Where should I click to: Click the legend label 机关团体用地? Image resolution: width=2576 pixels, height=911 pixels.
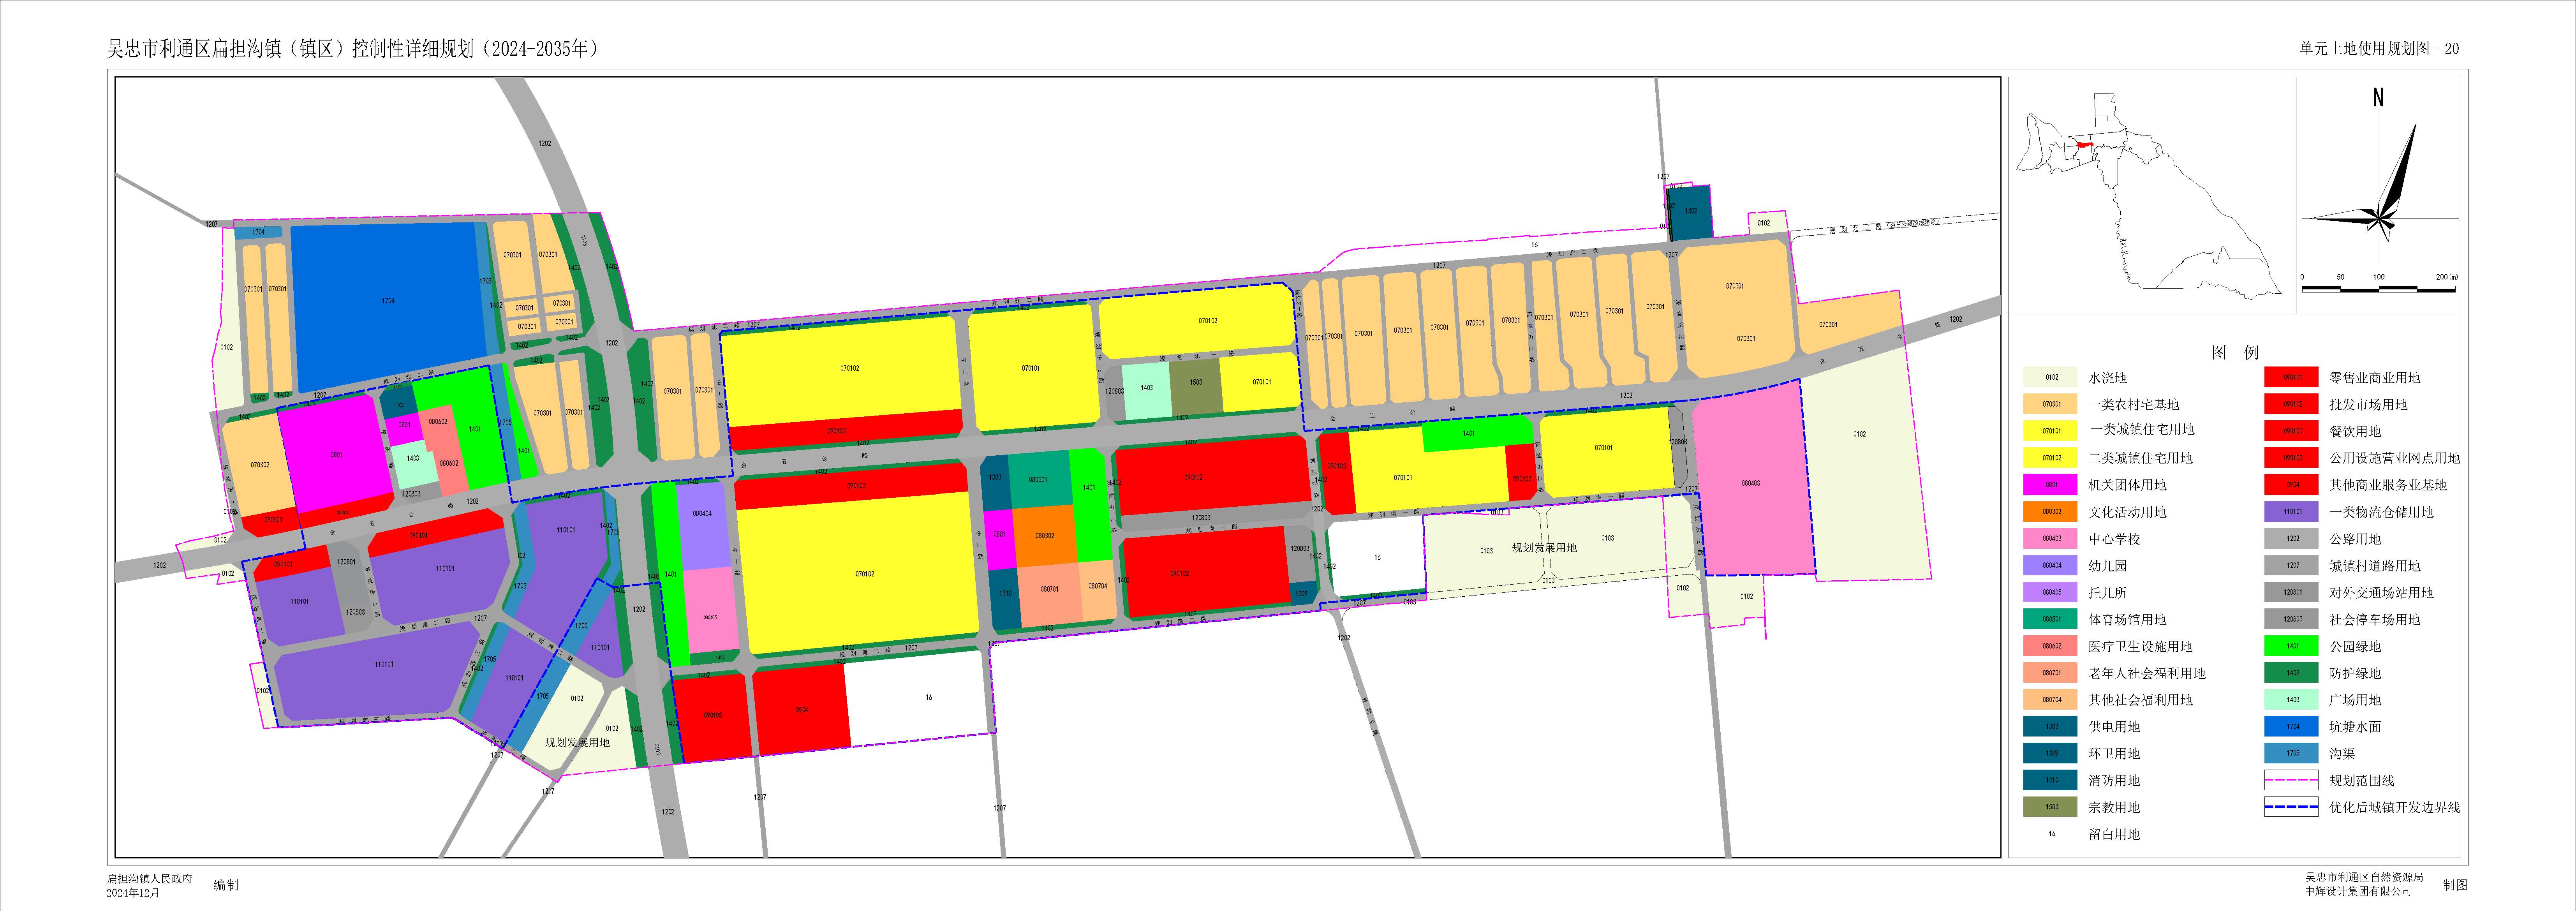tap(2127, 485)
